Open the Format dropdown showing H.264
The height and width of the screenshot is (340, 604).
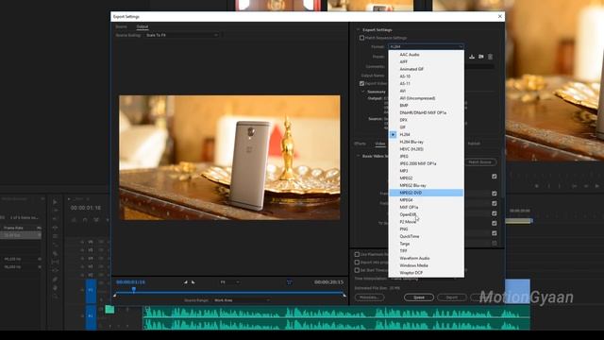(426, 46)
